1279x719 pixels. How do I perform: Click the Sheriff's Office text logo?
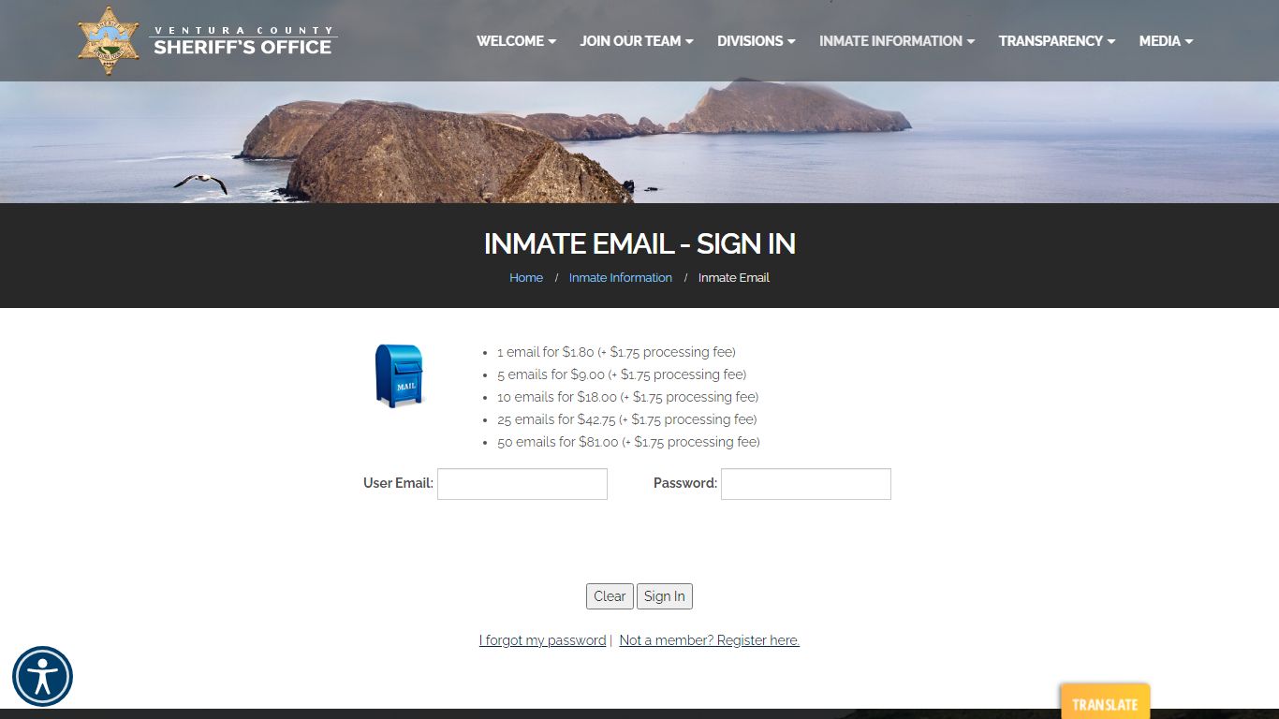click(243, 42)
